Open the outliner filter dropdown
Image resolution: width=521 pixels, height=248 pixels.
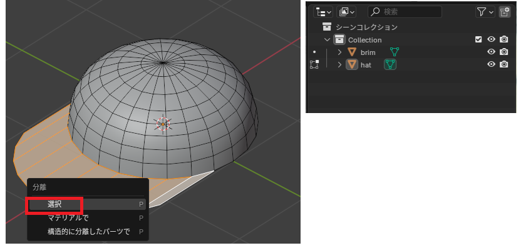pos(485,12)
